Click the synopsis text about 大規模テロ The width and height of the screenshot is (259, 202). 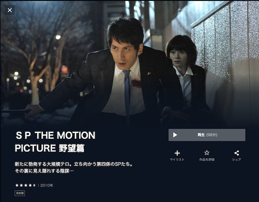pos(74,168)
